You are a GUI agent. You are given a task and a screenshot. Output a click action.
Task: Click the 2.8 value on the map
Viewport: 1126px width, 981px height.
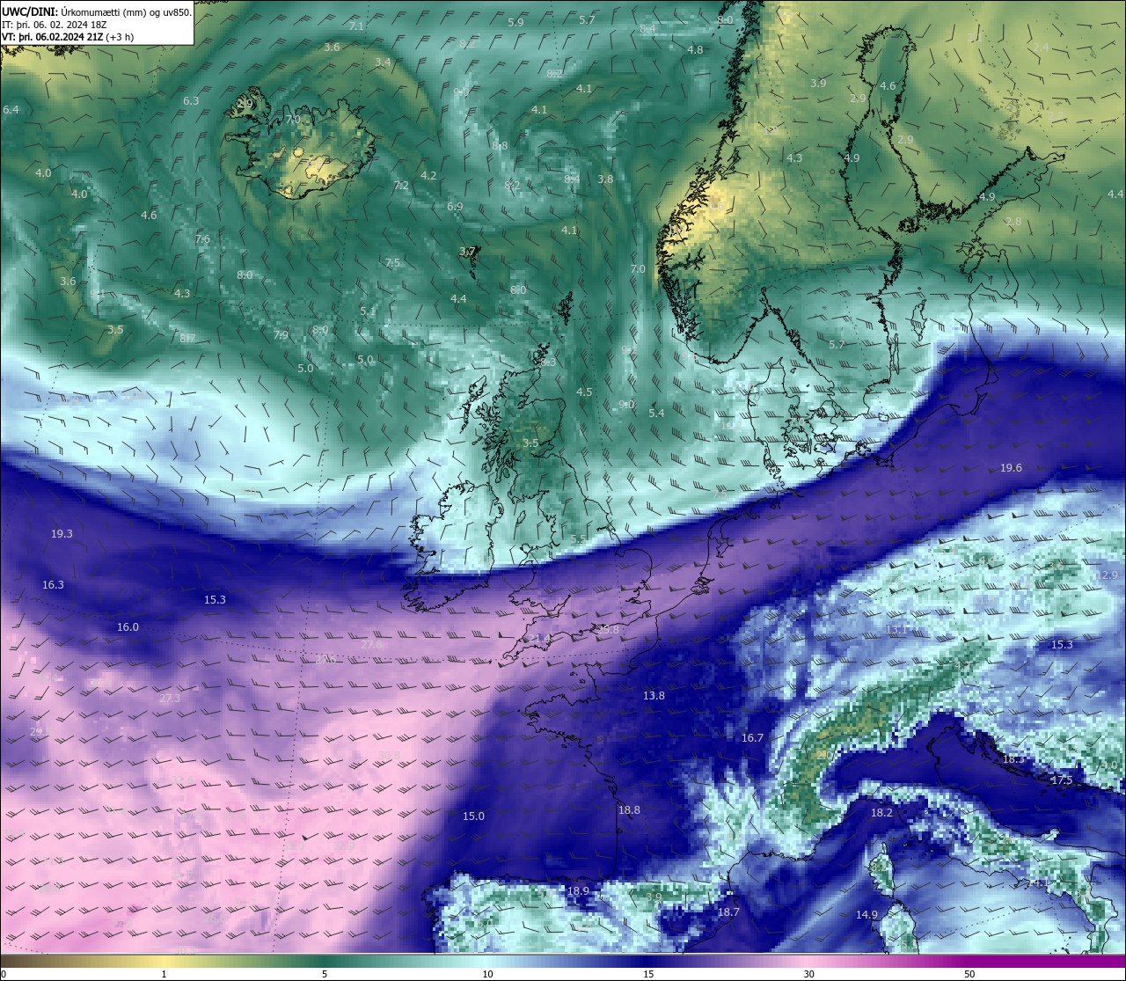coord(1013,222)
